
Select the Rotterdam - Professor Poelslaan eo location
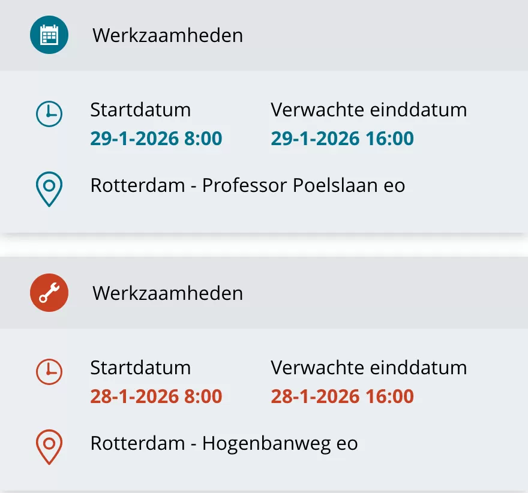(x=247, y=185)
